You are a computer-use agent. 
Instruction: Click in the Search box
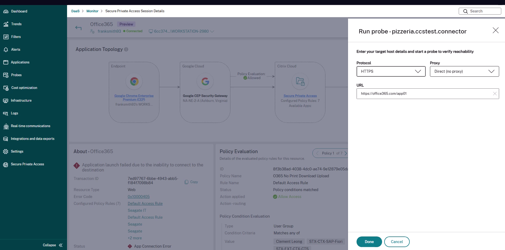tap(480, 11)
